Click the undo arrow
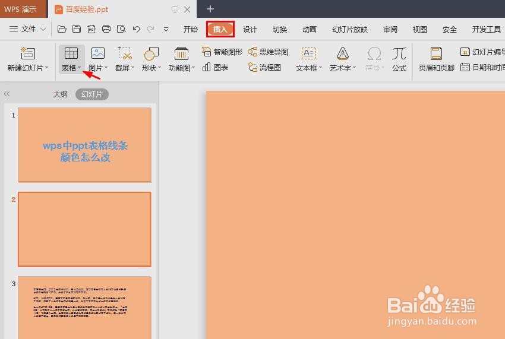The width and height of the screenshot is (505, 339). pos(136,29)
